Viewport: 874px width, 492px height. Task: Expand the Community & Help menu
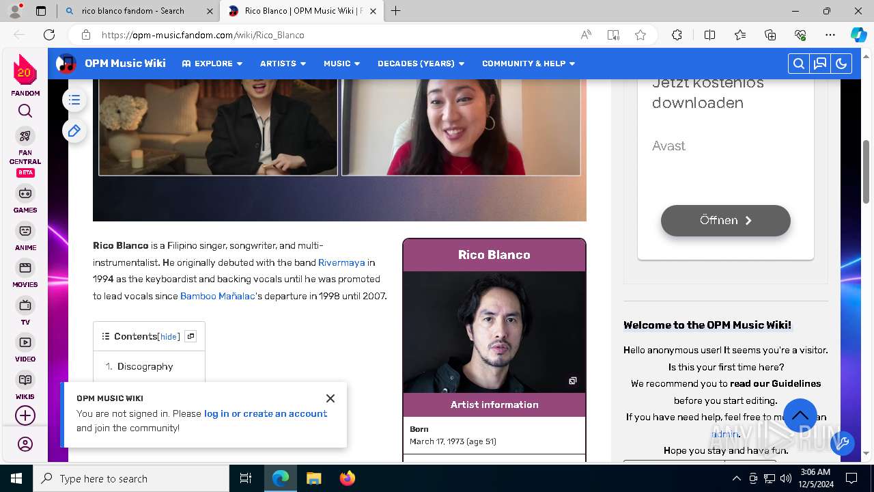pos(528,64)
